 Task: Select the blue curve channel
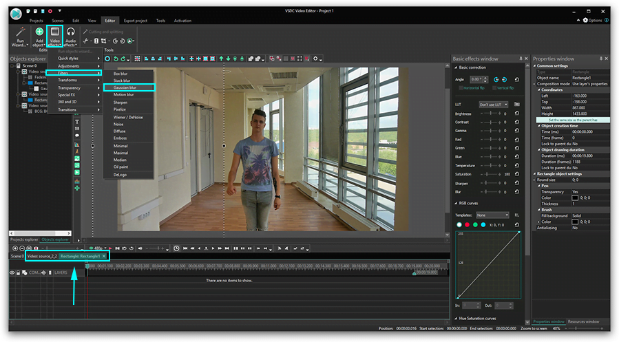pos(483,225)
